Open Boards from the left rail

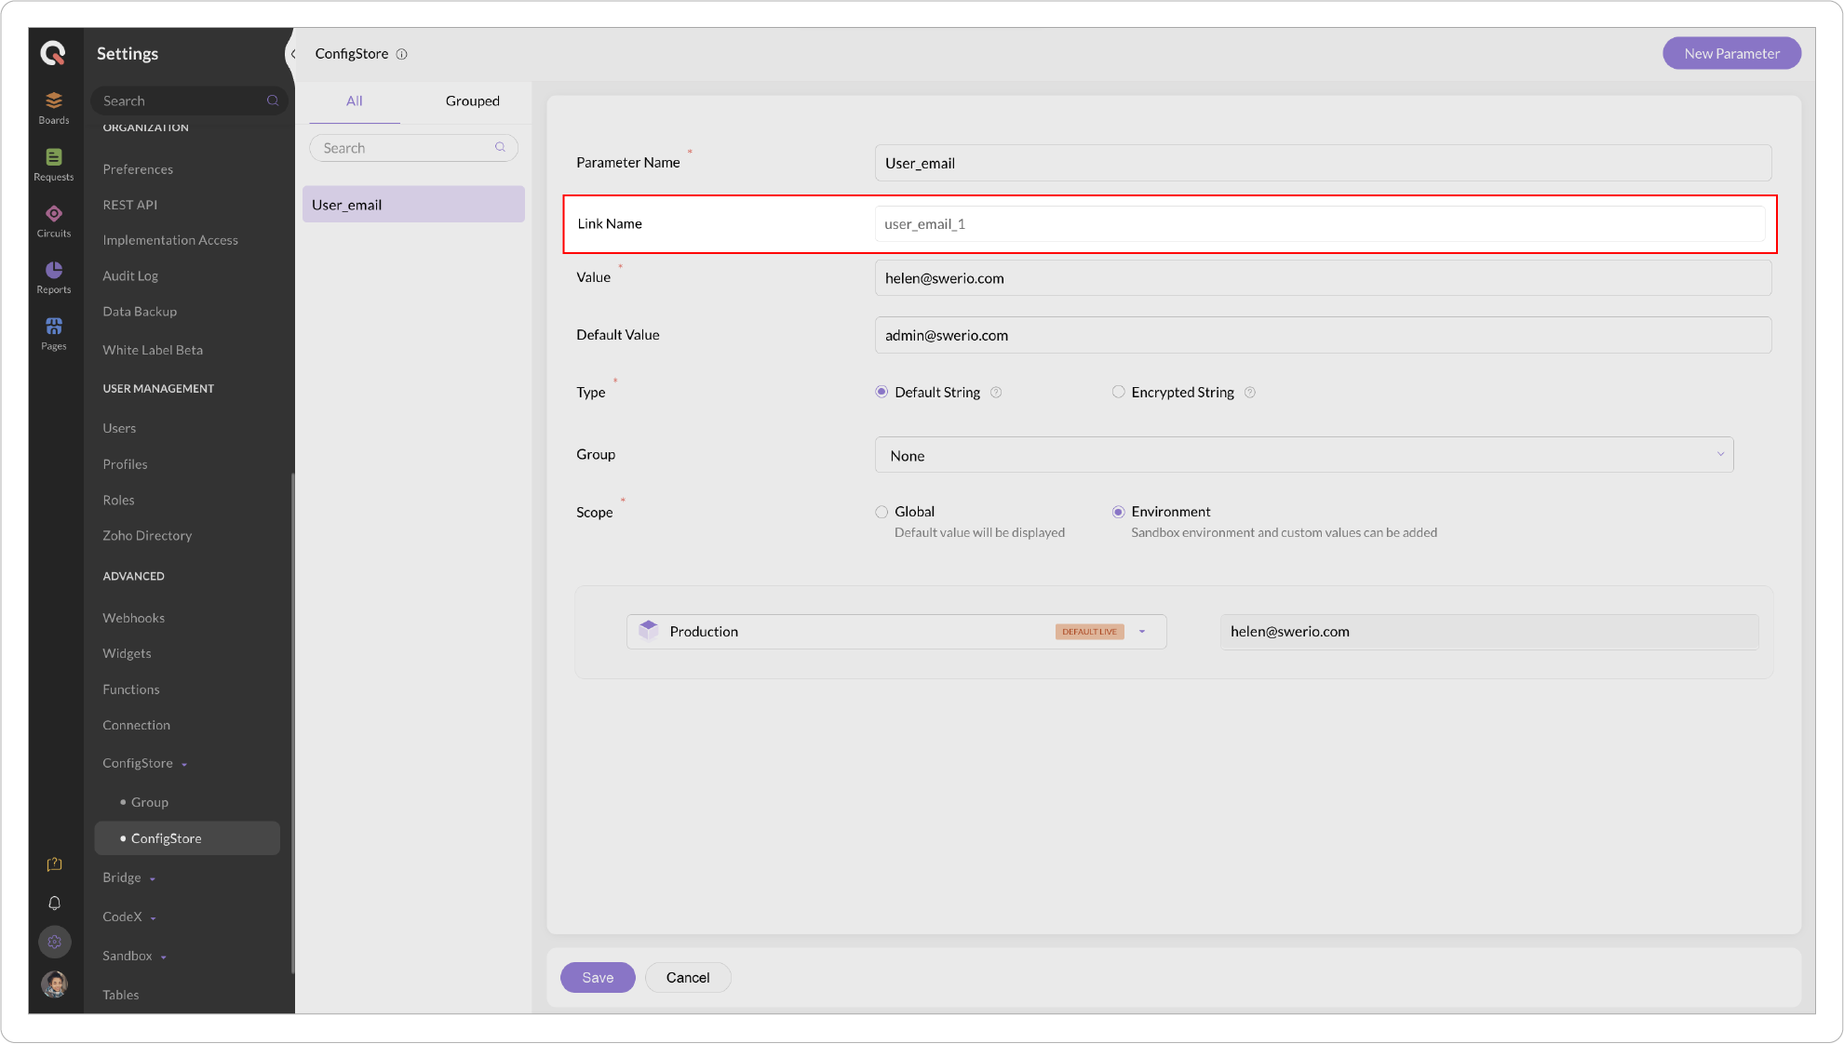54,106
